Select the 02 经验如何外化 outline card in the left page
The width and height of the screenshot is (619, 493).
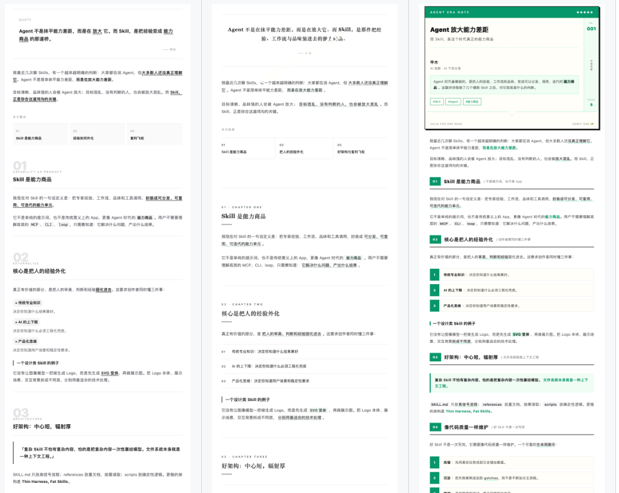(97, 134)
